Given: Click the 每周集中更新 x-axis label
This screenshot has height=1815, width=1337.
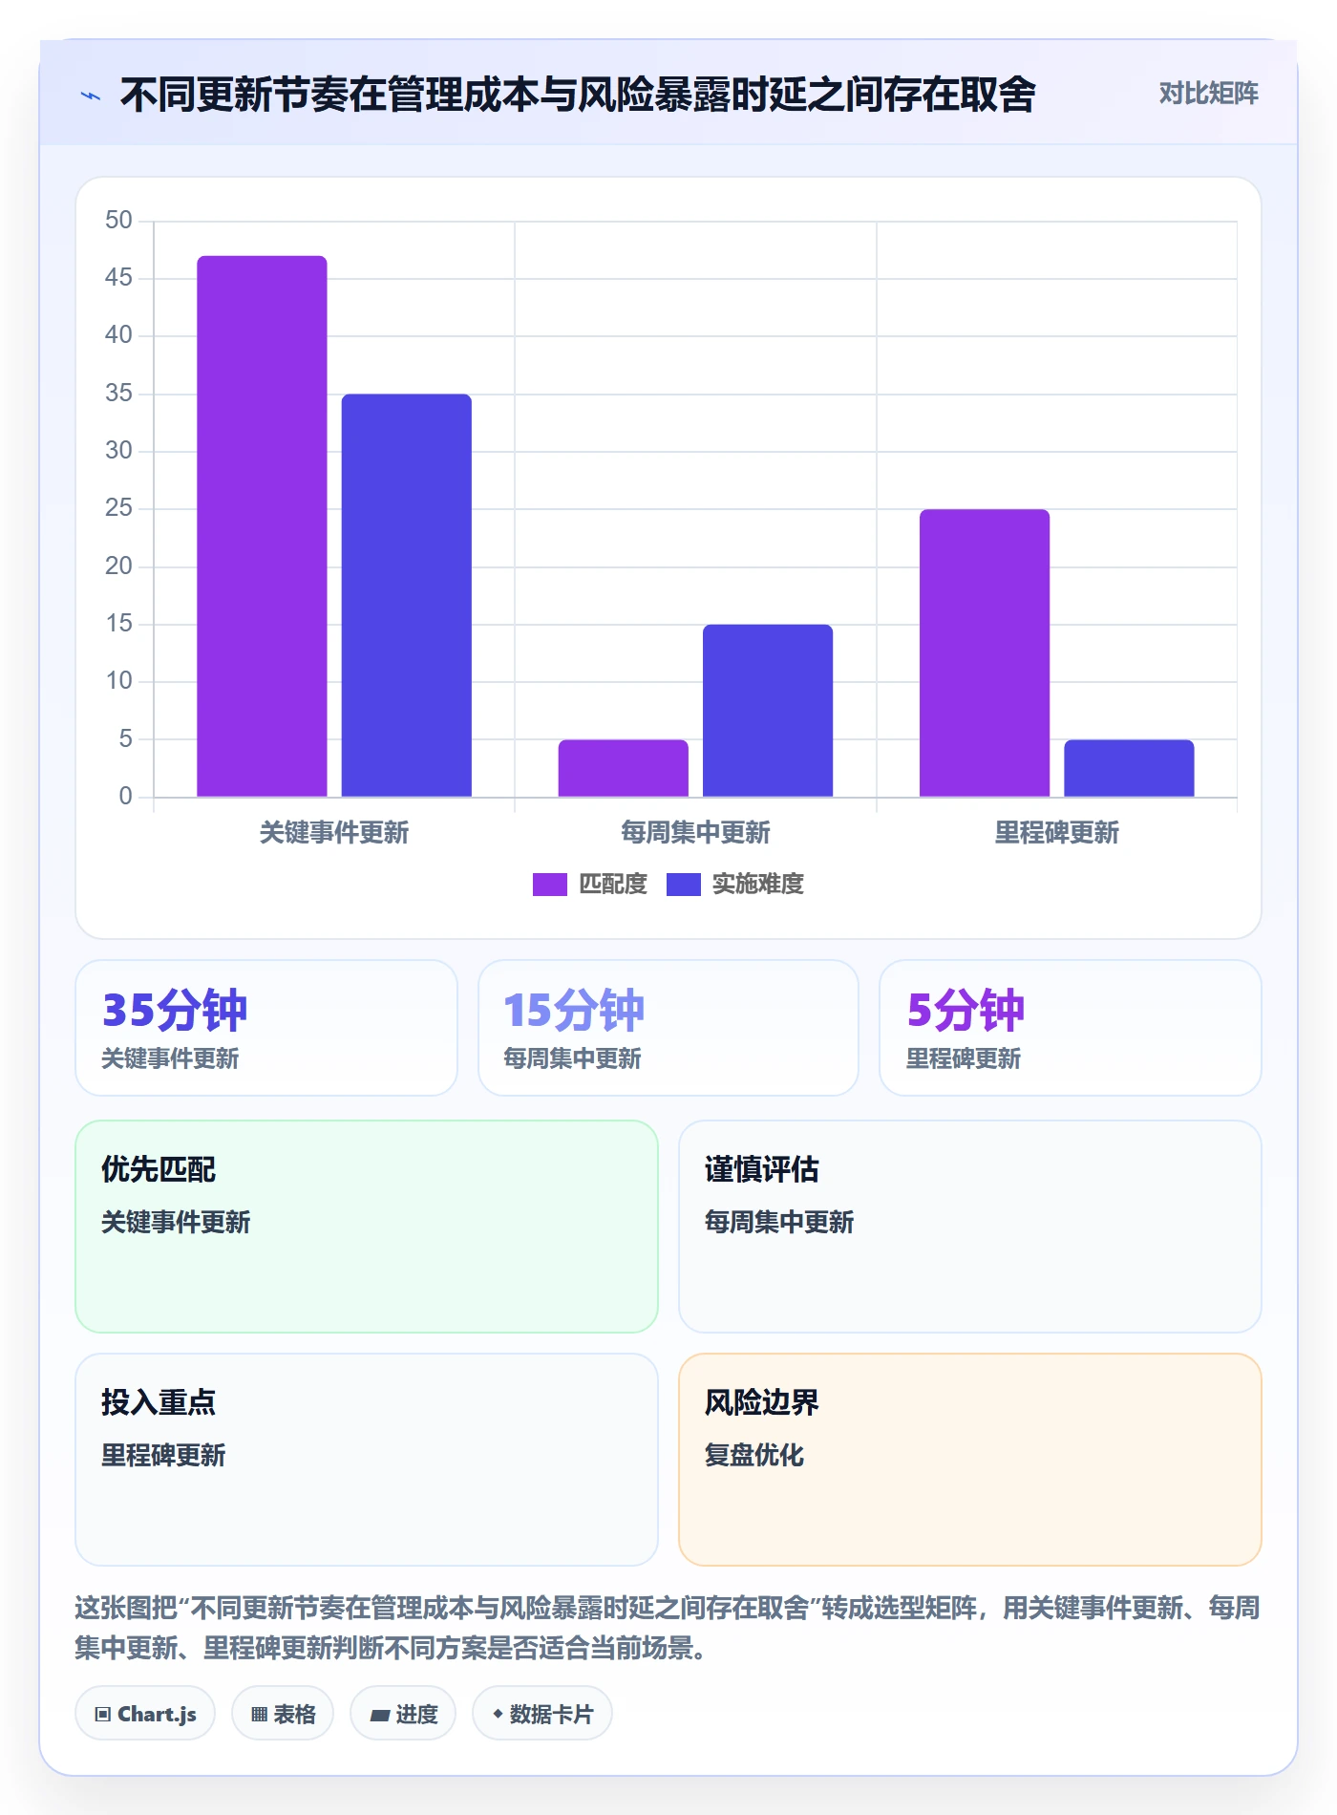Looking at the screenshot, I should coord(695,833).
